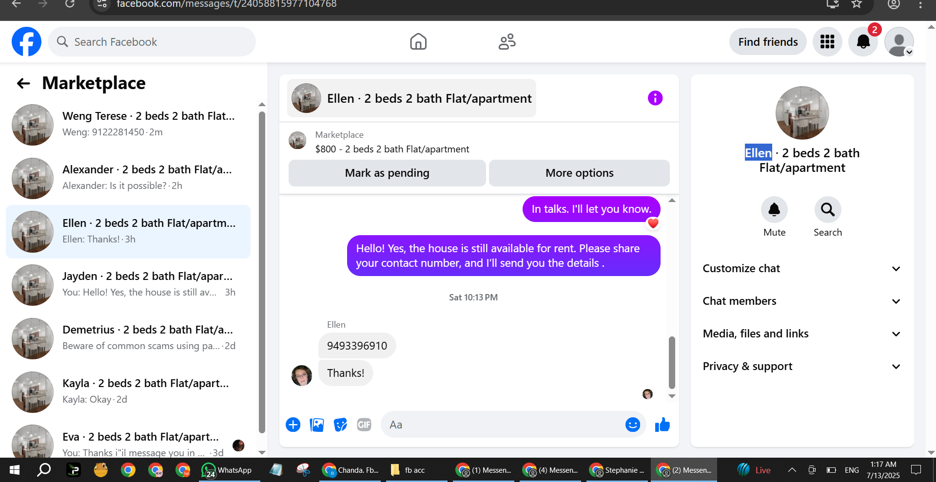Click Mark as pending button

pos(387,173)
